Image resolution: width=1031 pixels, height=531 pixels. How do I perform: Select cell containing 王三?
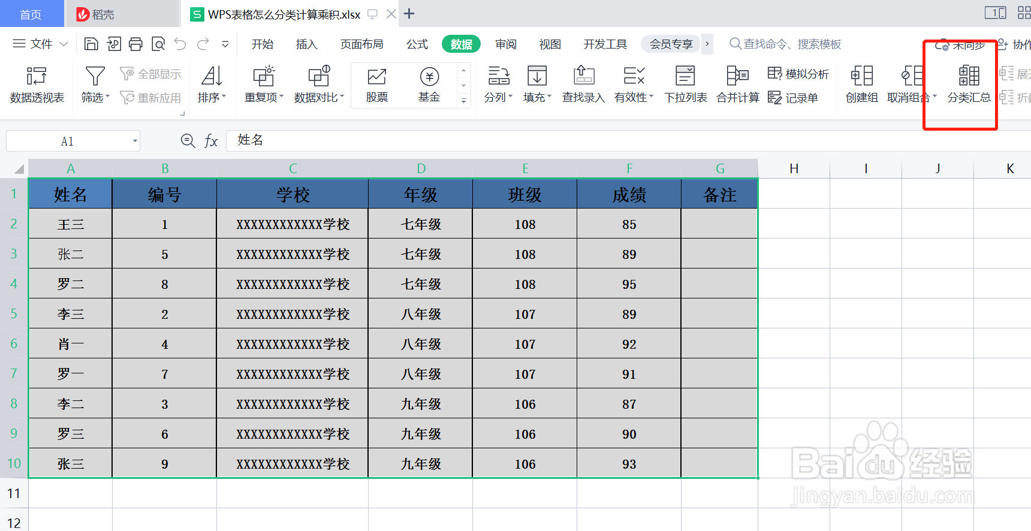(70, 224)
